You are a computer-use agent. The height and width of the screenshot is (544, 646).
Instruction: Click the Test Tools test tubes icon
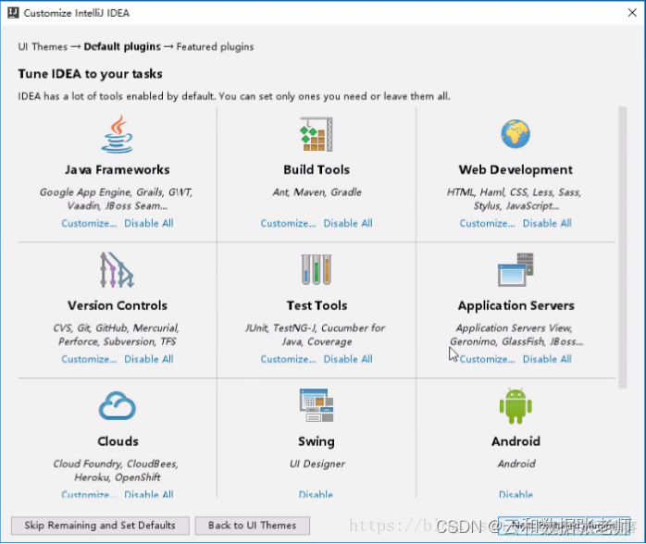coord(317,270)
